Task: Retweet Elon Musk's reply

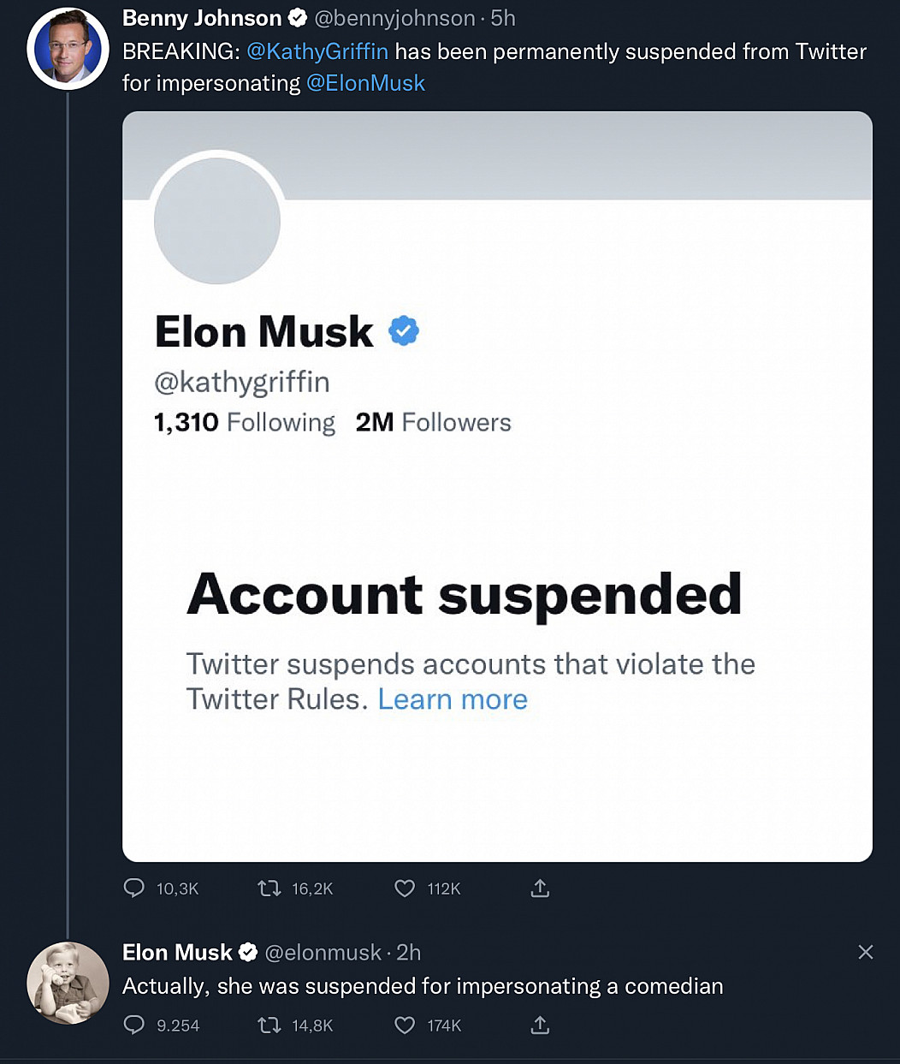Action: (269, 1025)
